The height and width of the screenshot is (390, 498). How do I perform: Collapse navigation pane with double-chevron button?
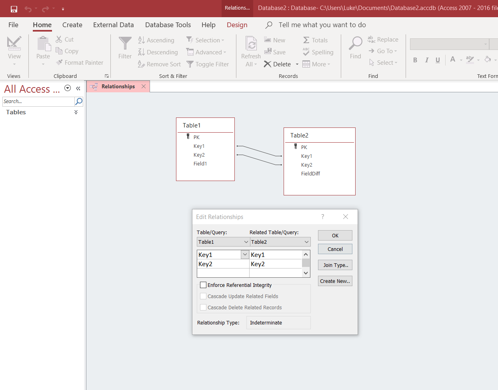[x=78, y=88]
